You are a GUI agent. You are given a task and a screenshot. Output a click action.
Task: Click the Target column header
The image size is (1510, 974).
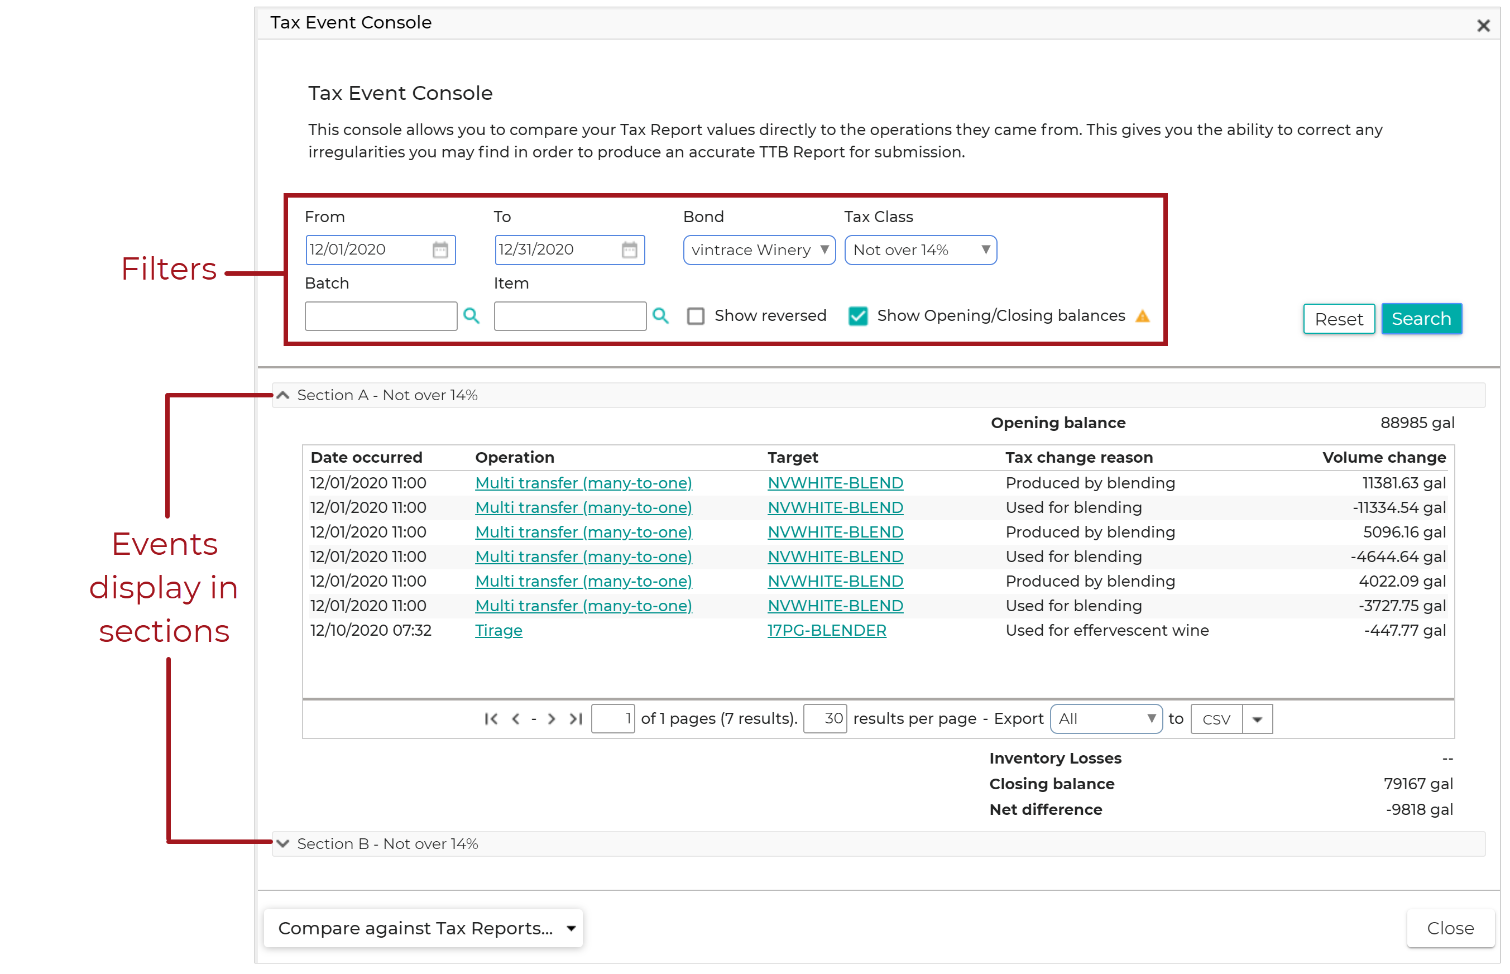click(x=792, y=458)
